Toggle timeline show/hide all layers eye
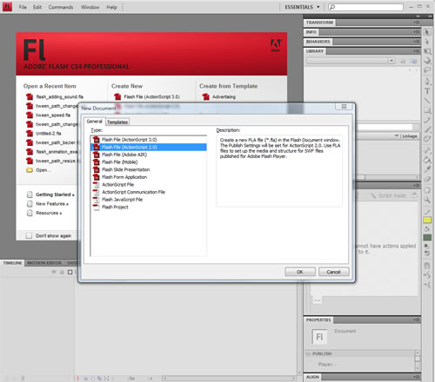435x382 pixels. coord(54,272)
